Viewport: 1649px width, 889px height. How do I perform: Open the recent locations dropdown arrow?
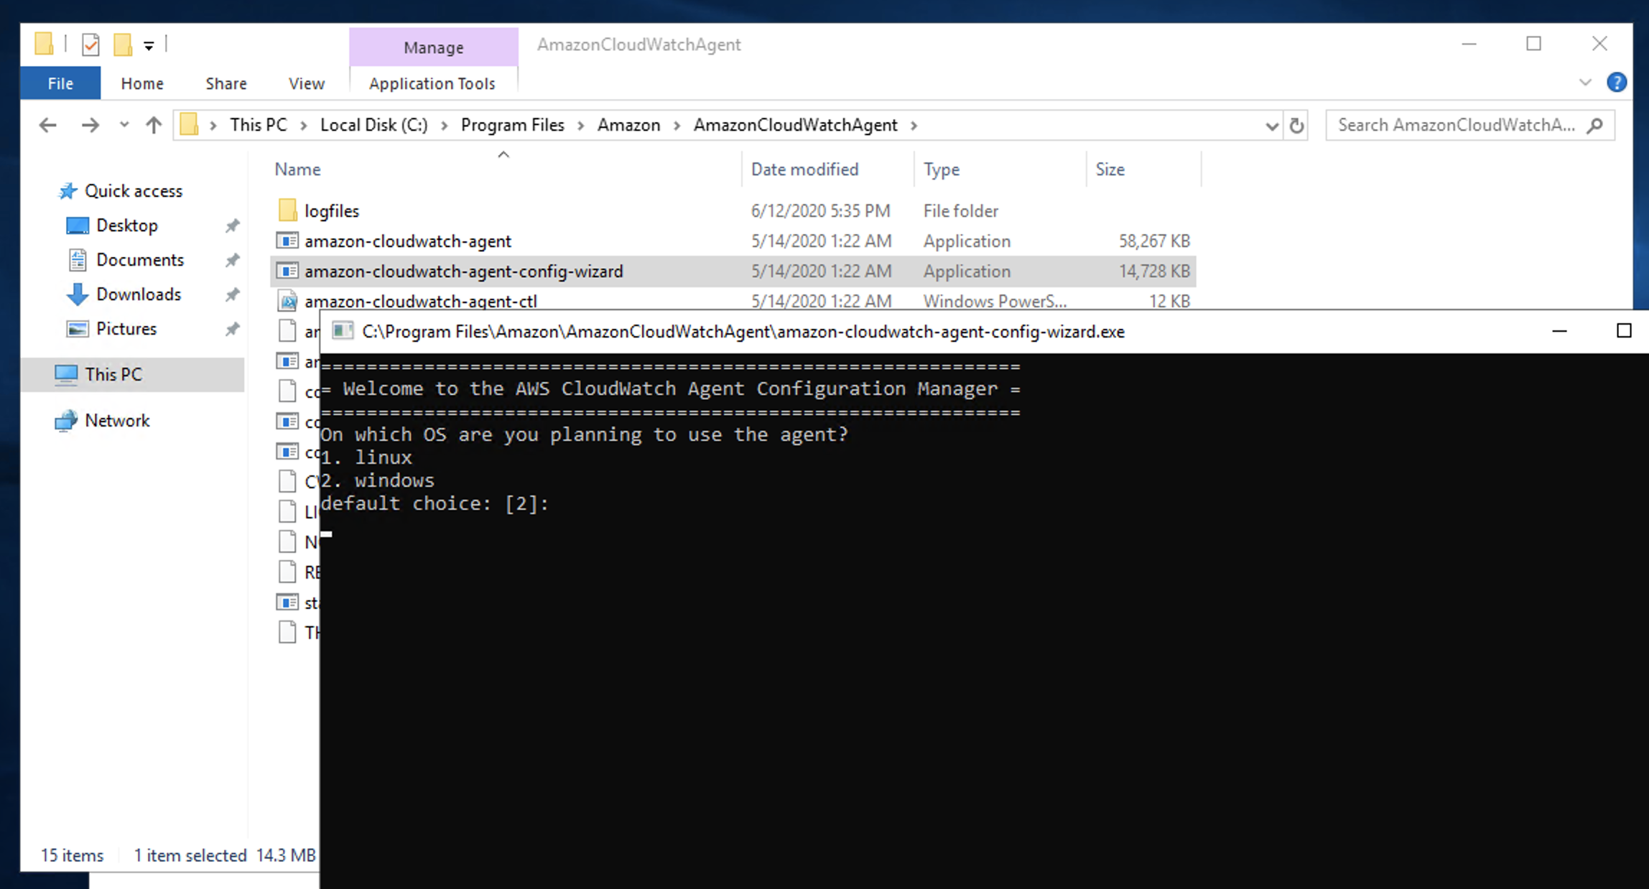(124, 125)
